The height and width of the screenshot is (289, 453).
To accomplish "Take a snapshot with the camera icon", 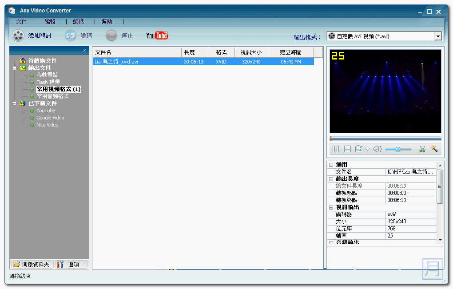I will pos(359,149).
